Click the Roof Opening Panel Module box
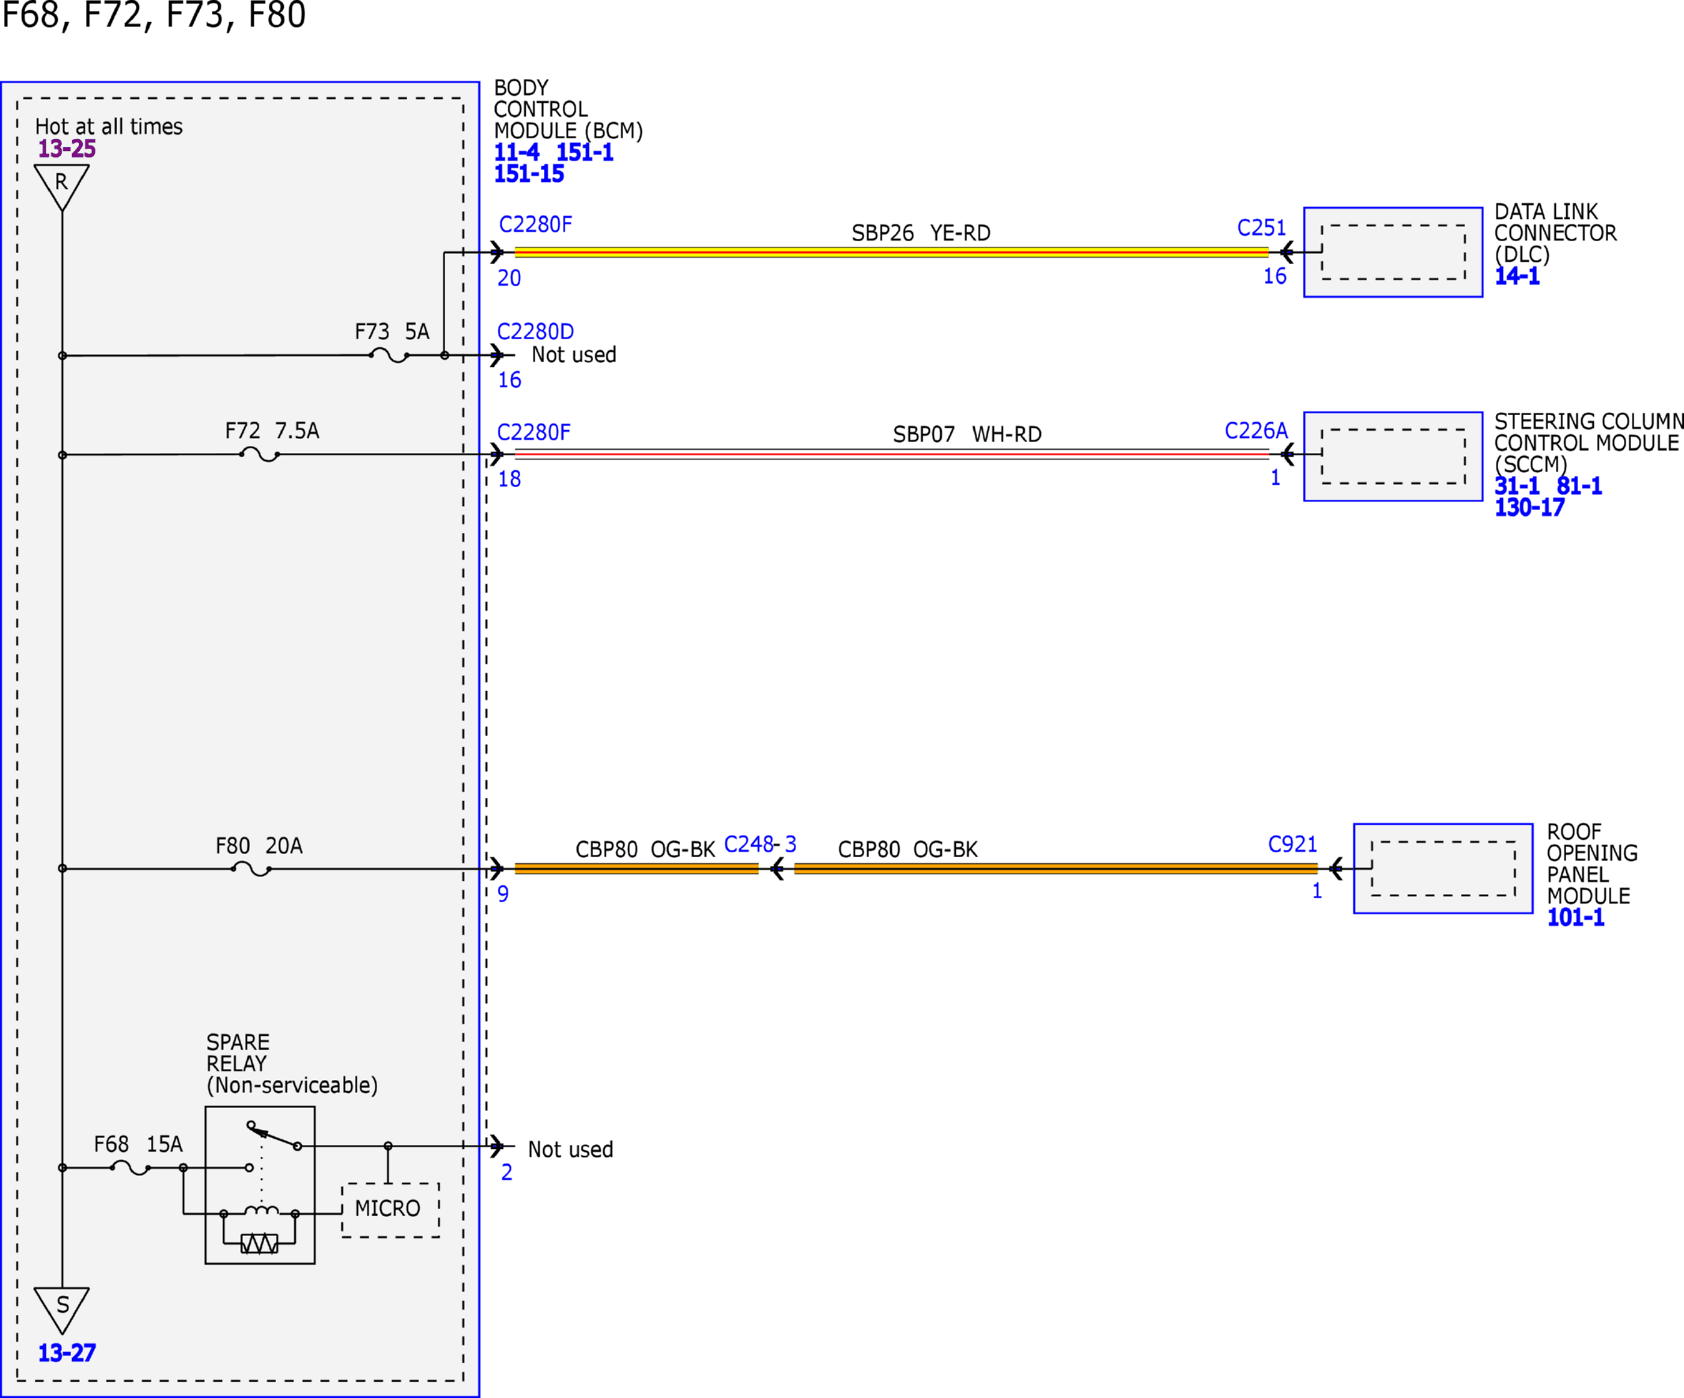The height and width of the screenshot is (1398, 1684). click(x=1444, y=869)
